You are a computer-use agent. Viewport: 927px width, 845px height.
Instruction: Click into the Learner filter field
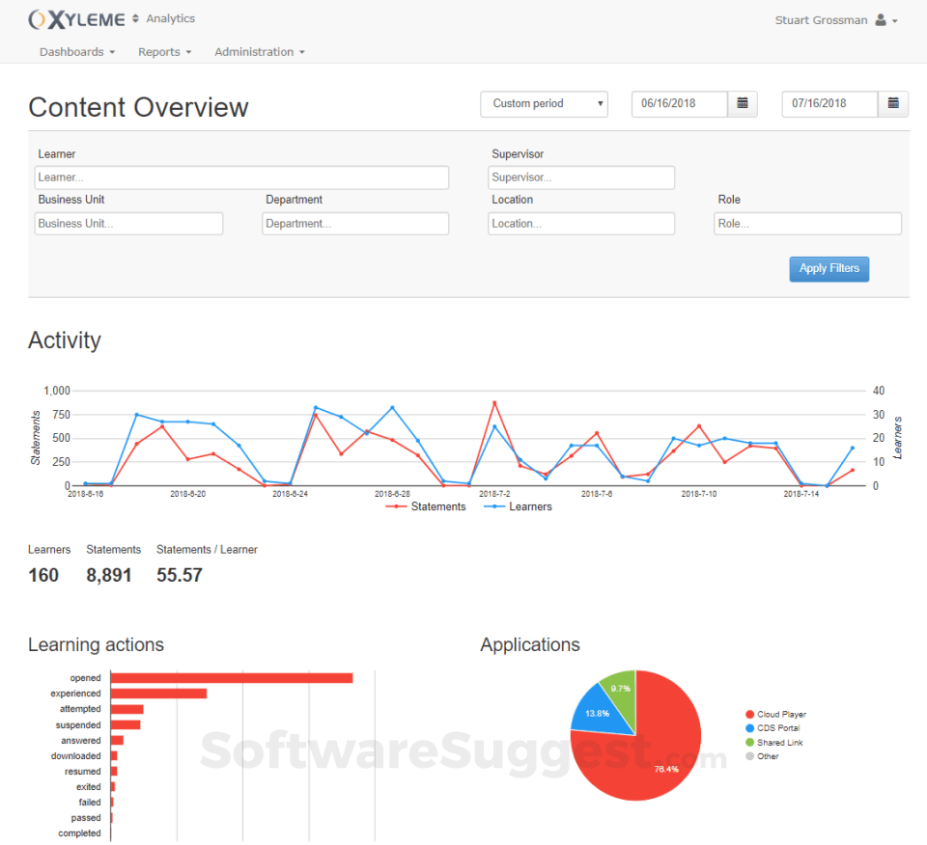click(x=241, y=177)
